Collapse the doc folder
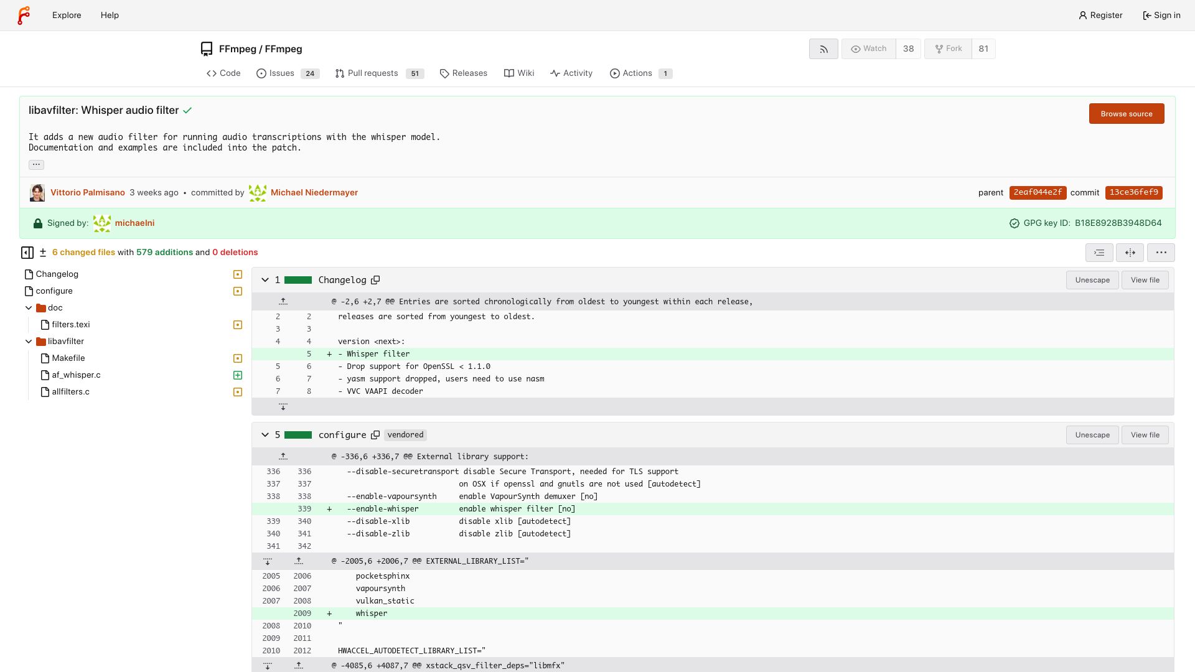Viewport: 1195px width, 672px height. 29,308
